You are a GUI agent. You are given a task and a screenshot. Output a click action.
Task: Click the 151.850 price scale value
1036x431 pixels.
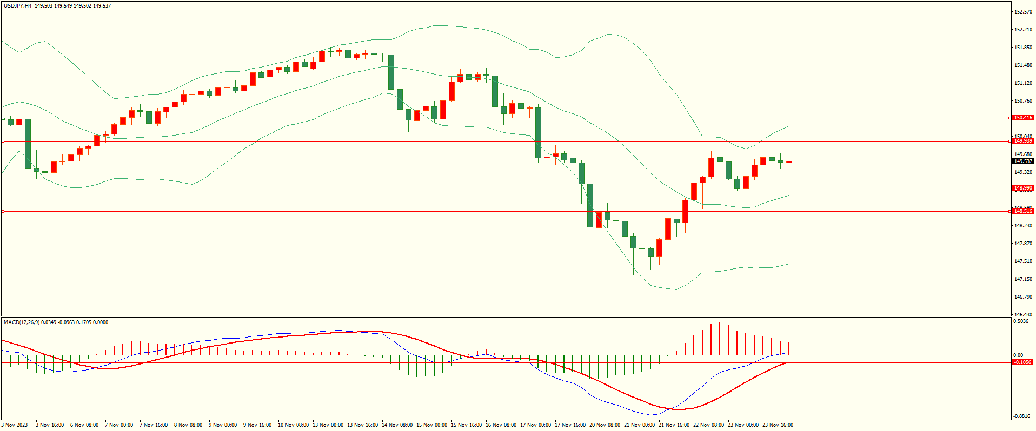1024,48
